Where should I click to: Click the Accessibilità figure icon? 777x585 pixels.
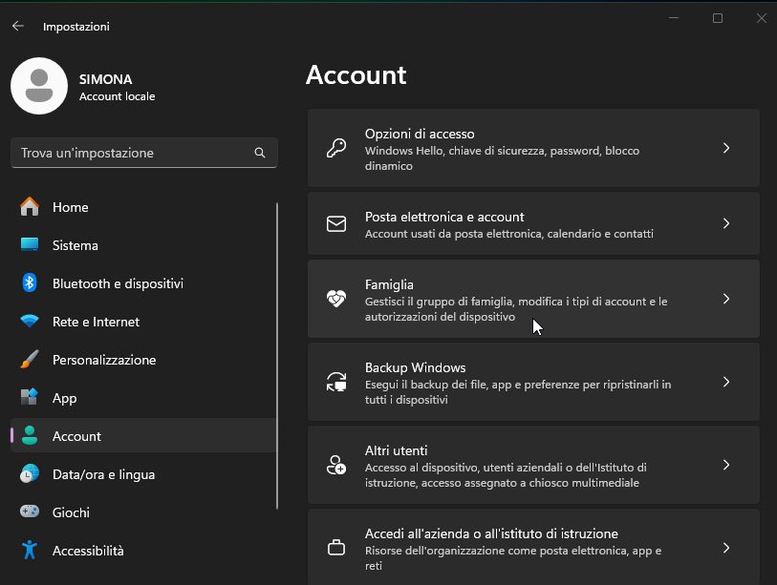[30, 550]
